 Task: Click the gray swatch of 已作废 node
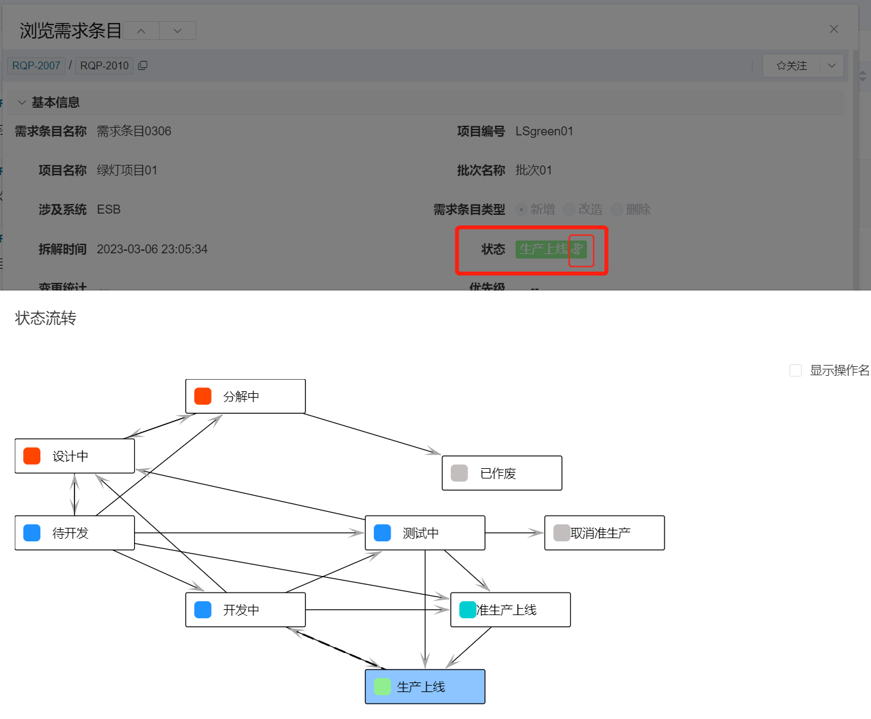459,473
